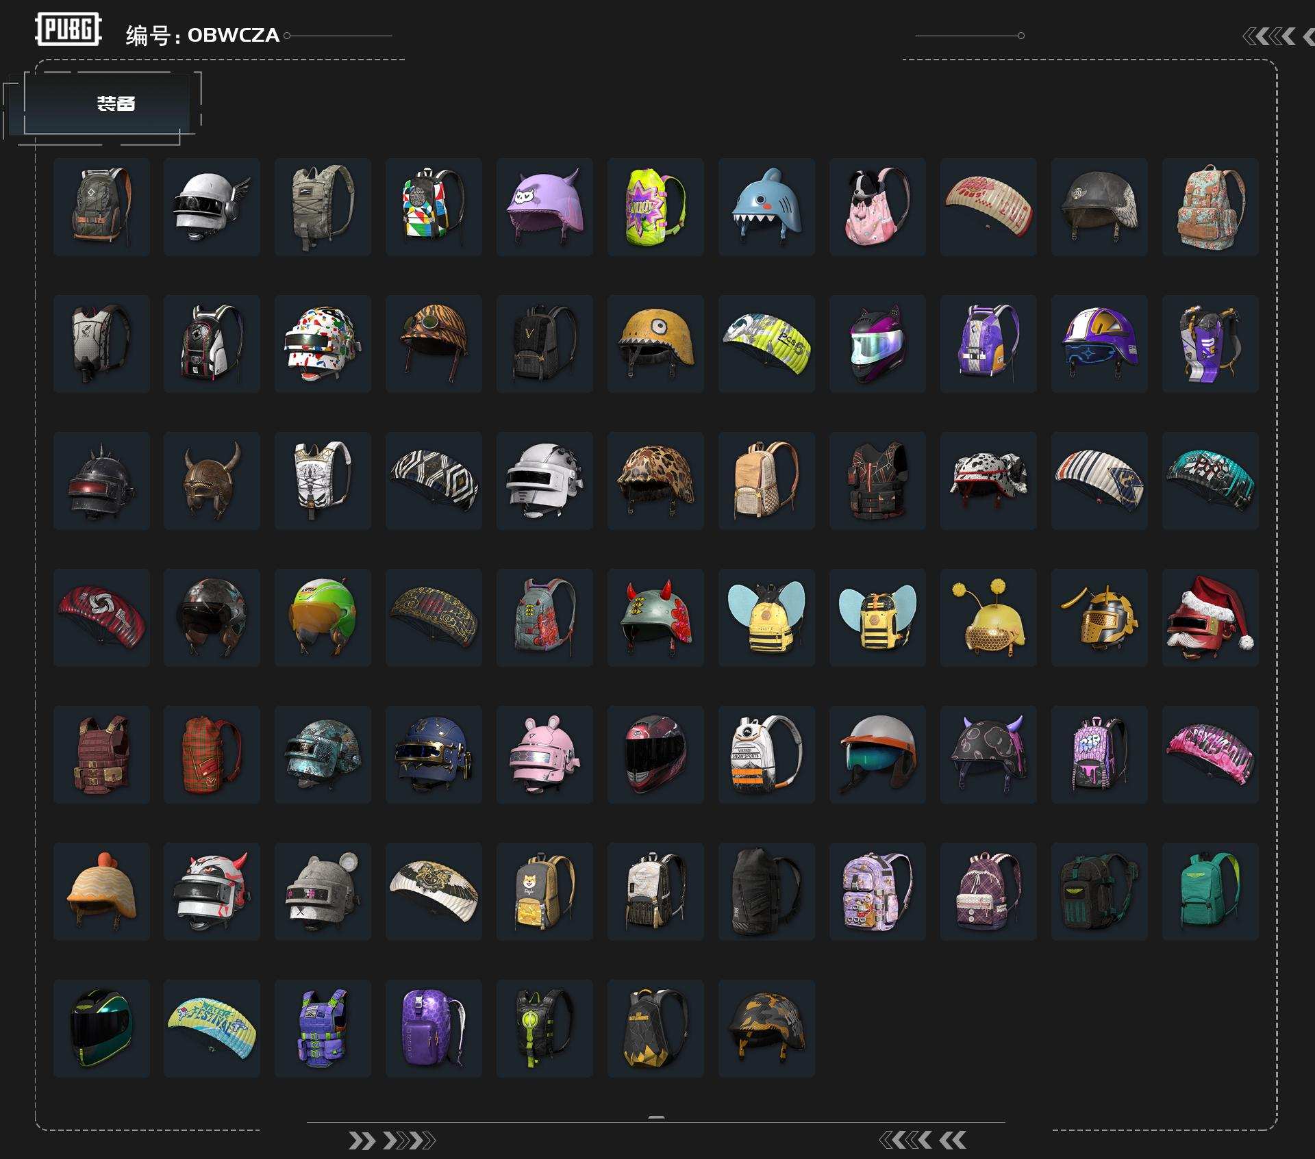Pick the orange chick-crest beanie helmet
The image size is (1315, 1159).
101,891
